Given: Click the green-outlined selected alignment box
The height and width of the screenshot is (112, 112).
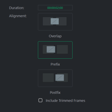Looking at the screenshot, I should point(55,50).
